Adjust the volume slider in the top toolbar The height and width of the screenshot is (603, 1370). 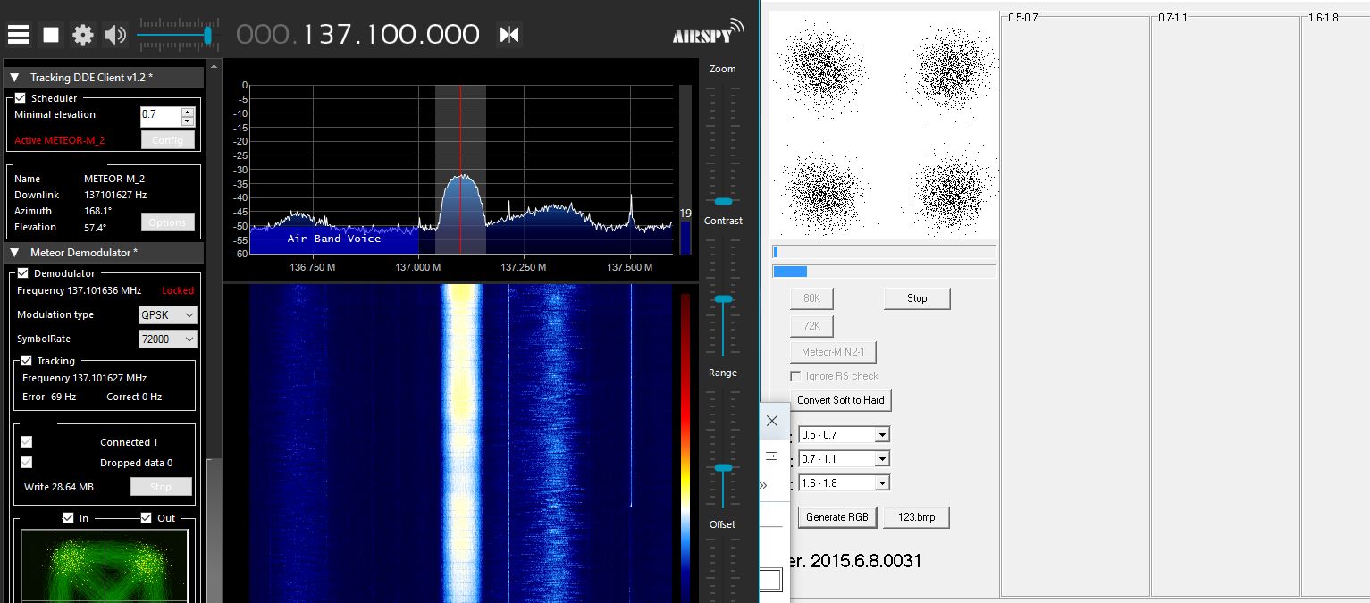pyautogui.click(x=207, y=35)
